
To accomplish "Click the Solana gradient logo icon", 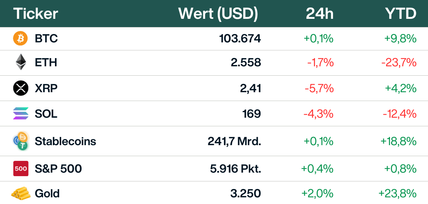I will tap(21, 113).
